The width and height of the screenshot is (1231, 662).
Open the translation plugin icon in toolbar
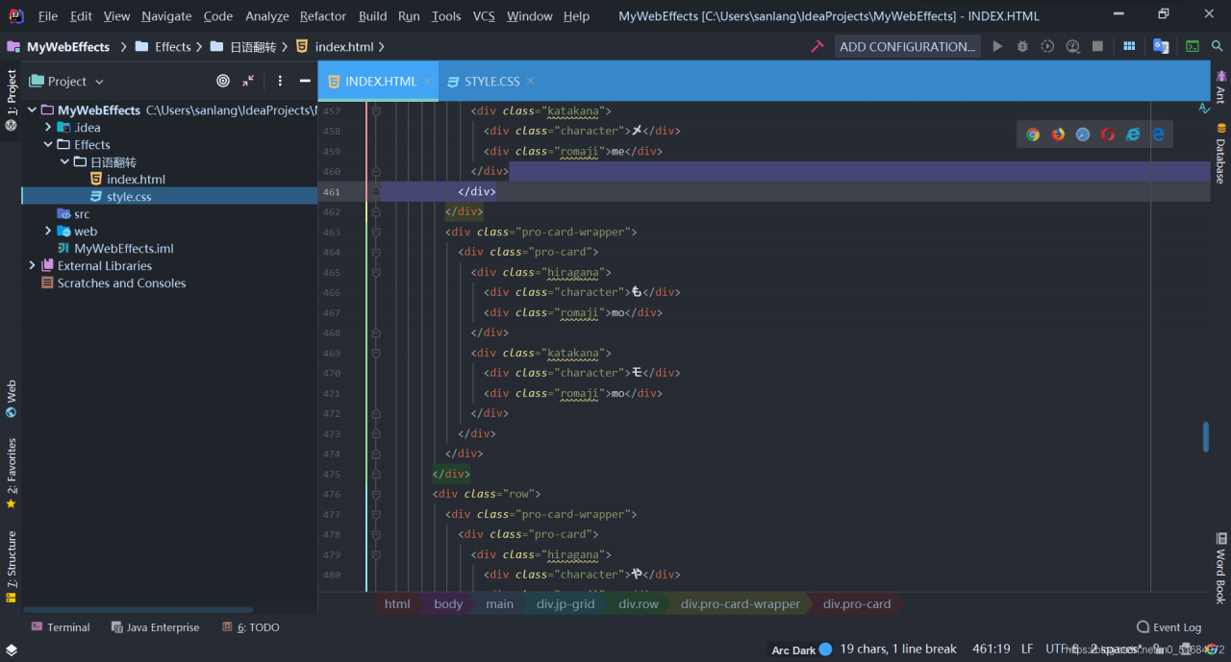coord(1161,46)
